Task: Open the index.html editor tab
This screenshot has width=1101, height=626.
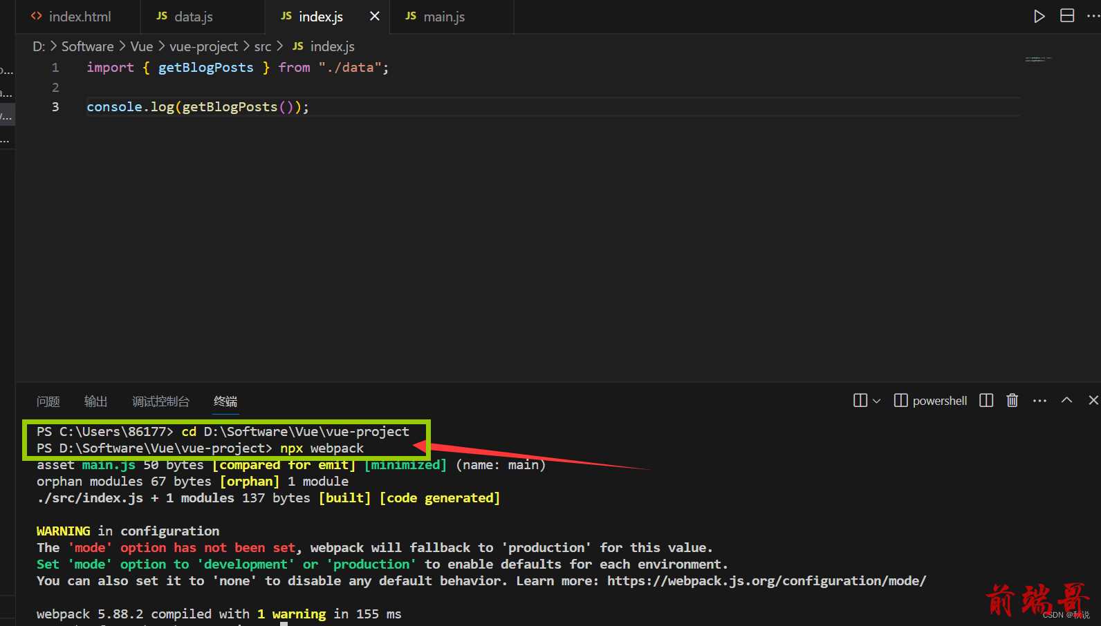Action: [78, 17]
